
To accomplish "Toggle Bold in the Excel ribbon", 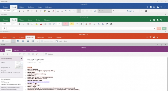I will click(x=20, y=24).
